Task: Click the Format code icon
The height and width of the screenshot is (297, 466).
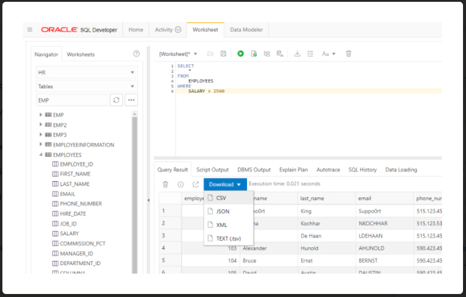Action: [310, 53]
